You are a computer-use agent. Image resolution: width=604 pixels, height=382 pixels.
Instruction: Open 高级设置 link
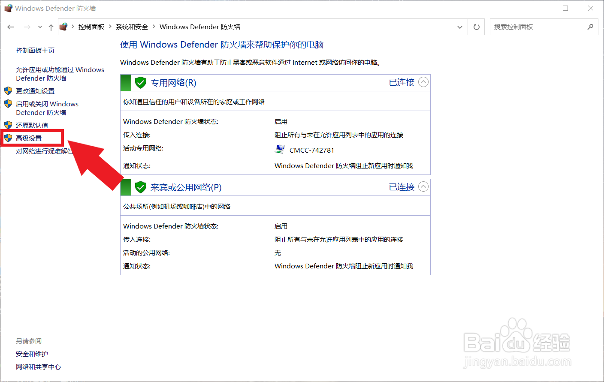pyautogui.click(x=29, y=138)
